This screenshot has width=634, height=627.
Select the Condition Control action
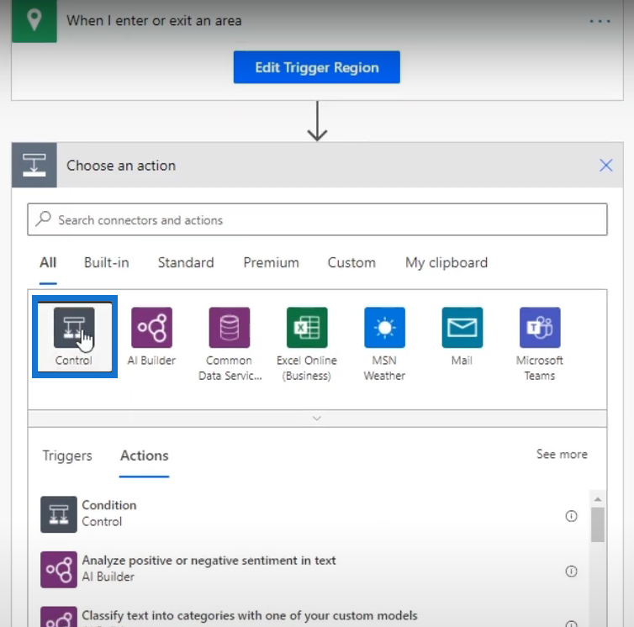309,514
